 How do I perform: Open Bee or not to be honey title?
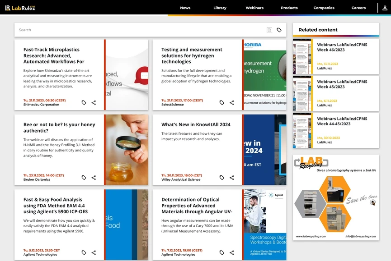(x=59, y=128)
